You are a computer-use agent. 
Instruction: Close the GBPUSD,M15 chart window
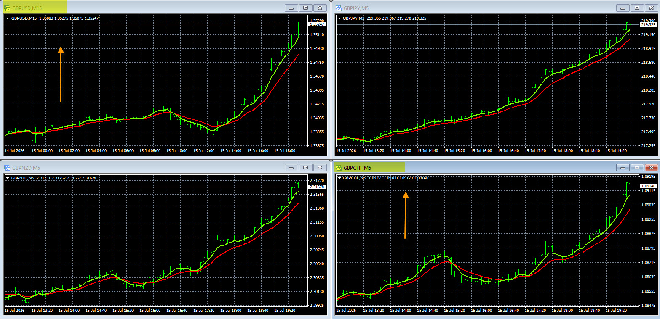[x=320, y=8]
